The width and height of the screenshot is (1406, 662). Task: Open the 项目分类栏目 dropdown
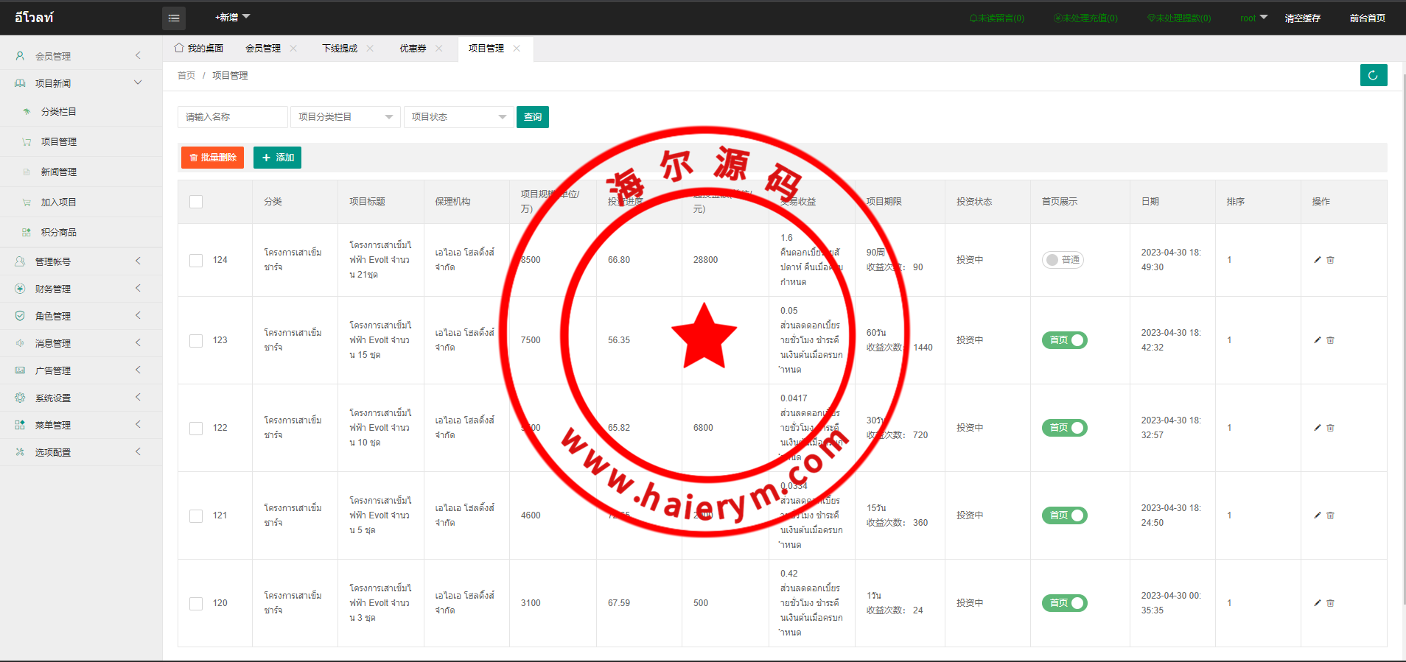tap(345, 117)
